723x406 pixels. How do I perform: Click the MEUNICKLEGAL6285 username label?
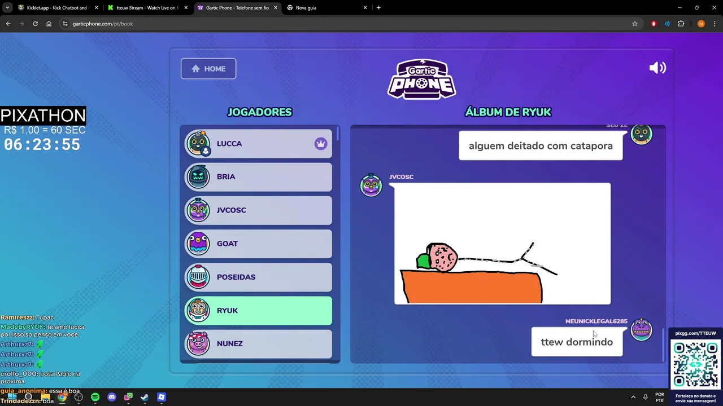[x=596, y=321]
